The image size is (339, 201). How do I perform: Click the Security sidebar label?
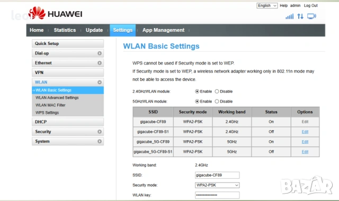tap(43, 132)
